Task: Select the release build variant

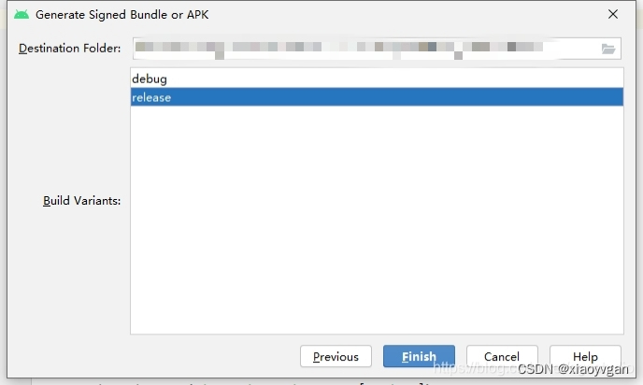Action: (377, 97)
